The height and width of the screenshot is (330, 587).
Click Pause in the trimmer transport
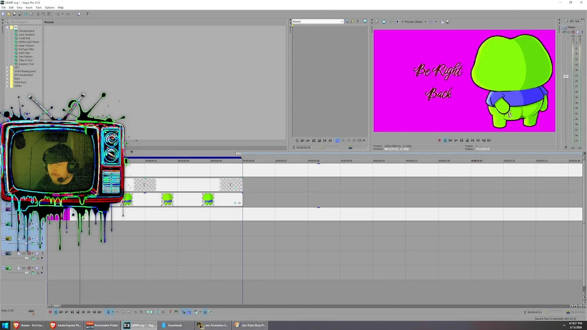click(x=314, y=141)
